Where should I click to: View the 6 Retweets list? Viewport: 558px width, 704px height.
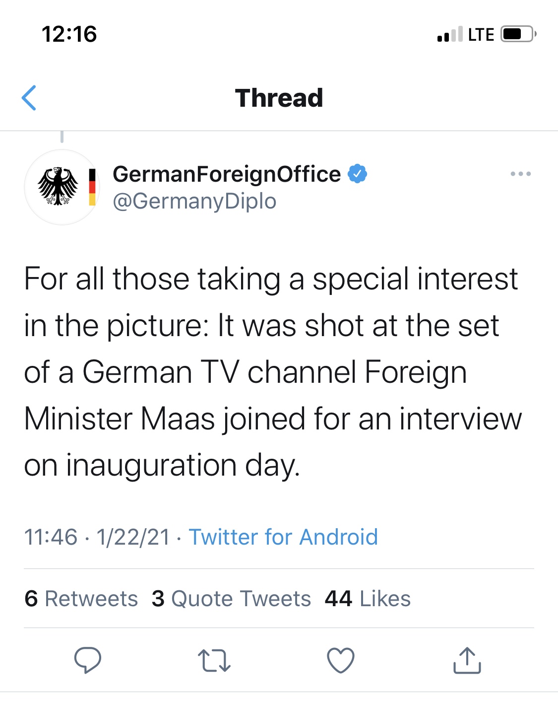click(81, 598)
